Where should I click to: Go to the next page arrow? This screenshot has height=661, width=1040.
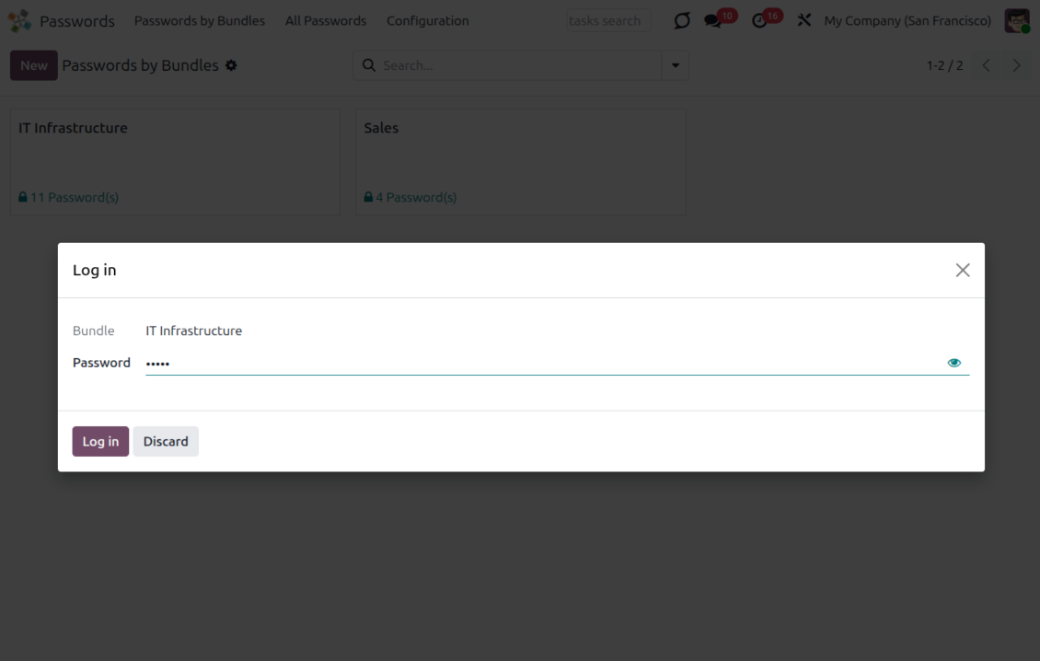click(x=1016, y=65)
